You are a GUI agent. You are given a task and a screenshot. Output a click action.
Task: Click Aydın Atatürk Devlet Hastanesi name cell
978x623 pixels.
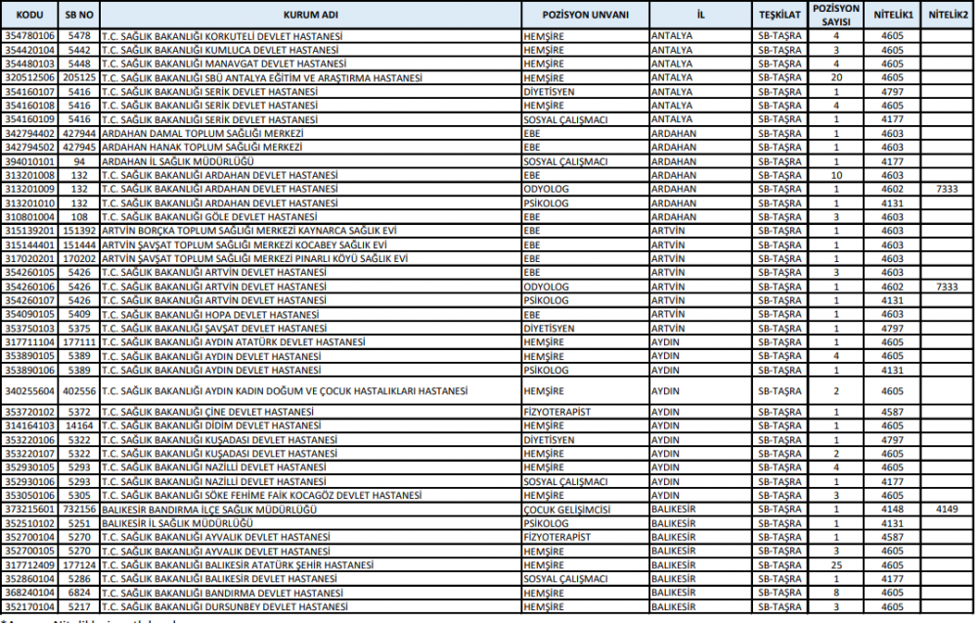click(311, 342)
